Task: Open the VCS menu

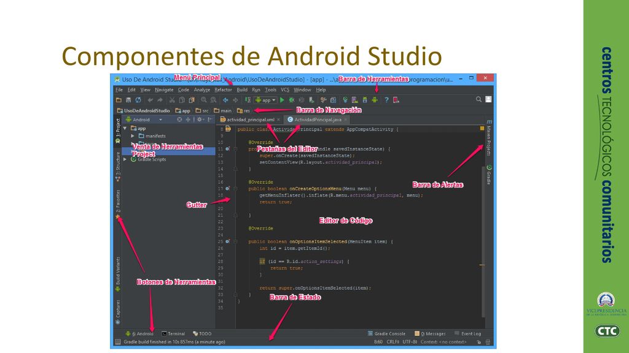Action: pos(285,89)
